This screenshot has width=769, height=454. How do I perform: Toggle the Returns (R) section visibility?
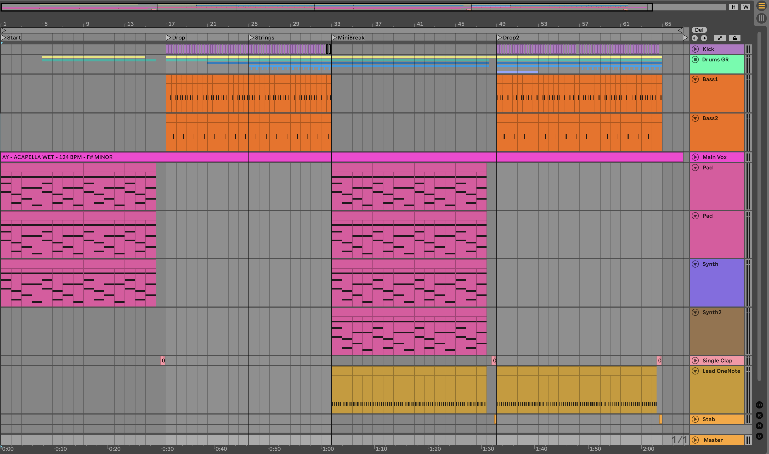[759, 415]
